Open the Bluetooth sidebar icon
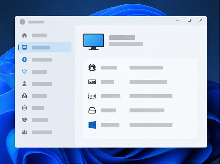This screenshot has height=164, width=220. click(25, 60)
